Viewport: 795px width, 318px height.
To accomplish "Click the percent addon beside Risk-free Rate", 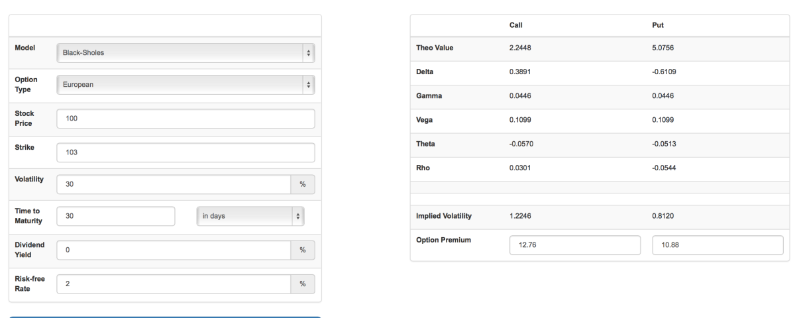I will click(302, 283).
